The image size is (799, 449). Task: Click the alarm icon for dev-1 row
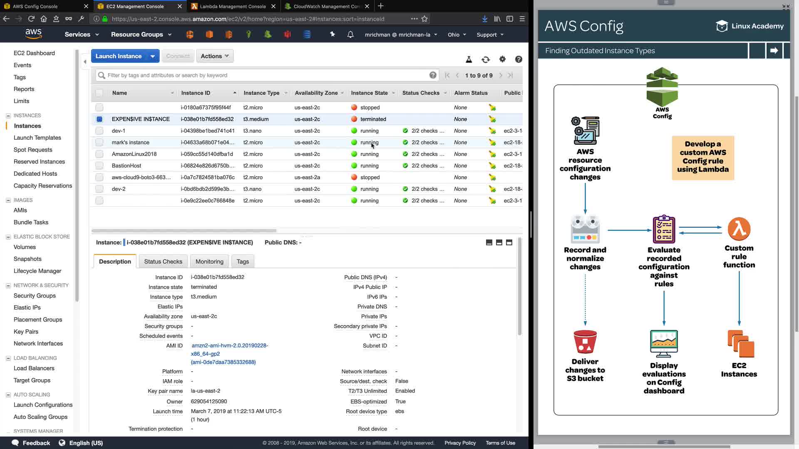492,131
